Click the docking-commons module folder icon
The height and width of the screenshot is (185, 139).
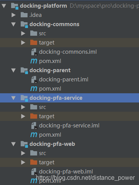tap(24, 24)
